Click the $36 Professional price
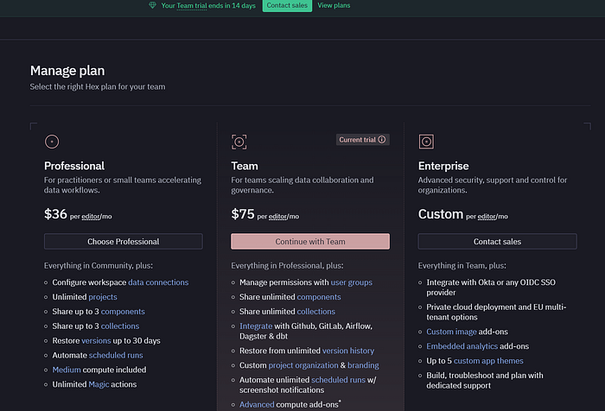605x411 pixels. click(55, 213)
